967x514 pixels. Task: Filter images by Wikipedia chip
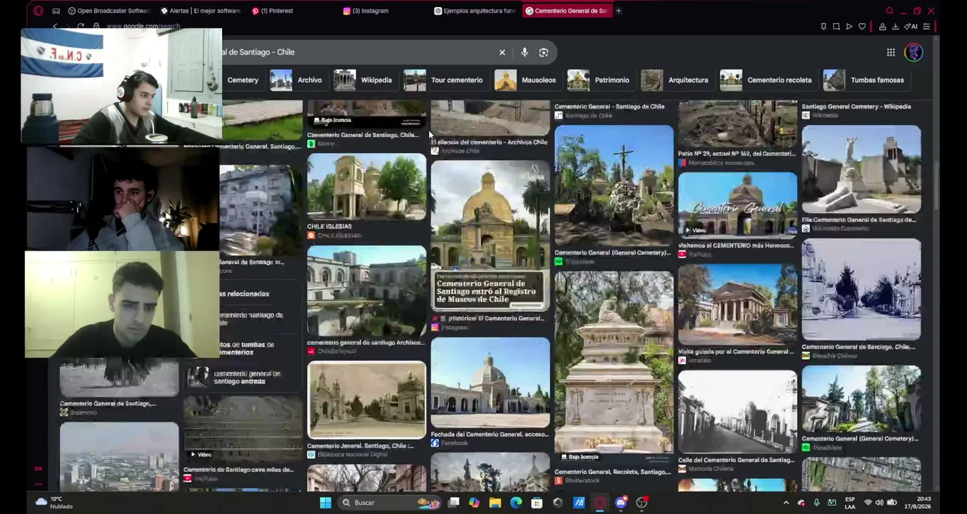coord(363,80)
